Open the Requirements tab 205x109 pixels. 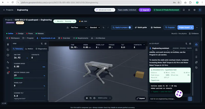point(81,38)
